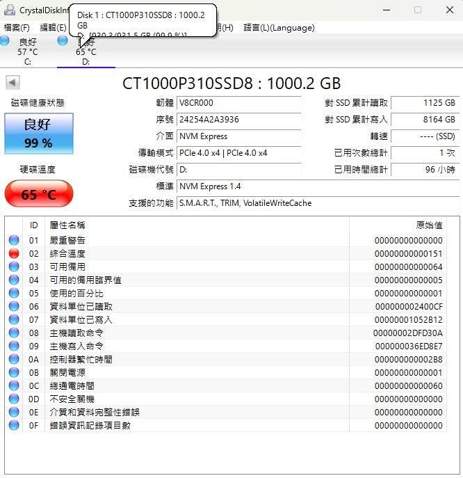Viewport: 463px width, 478px height.
Task: Click the total writes value 8164 GB
Action: click(x=425, y=120)
